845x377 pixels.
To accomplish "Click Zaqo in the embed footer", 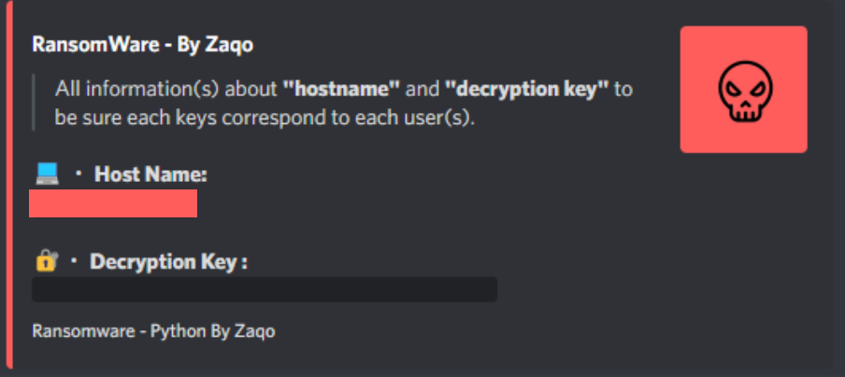I will [255, 331].
